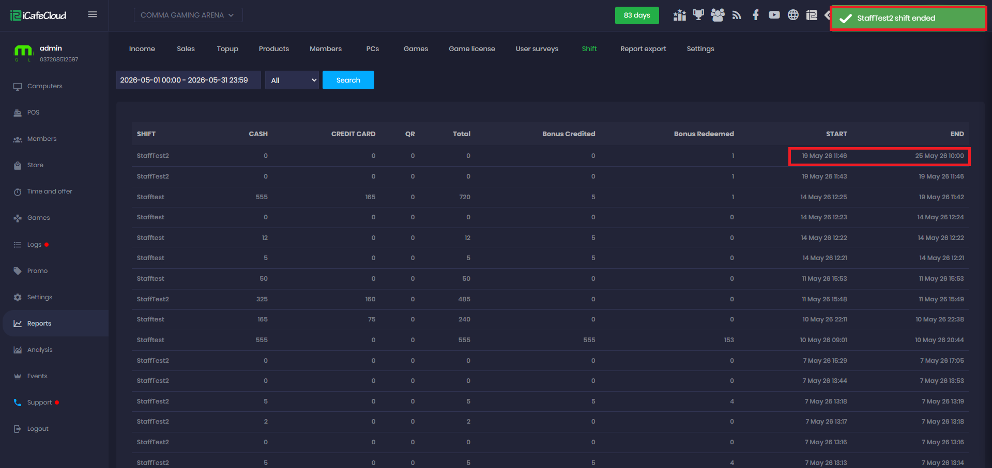Screen dimensions: 992x468
Task: Open Settings in the sidebar
Action: pos(40,297)
